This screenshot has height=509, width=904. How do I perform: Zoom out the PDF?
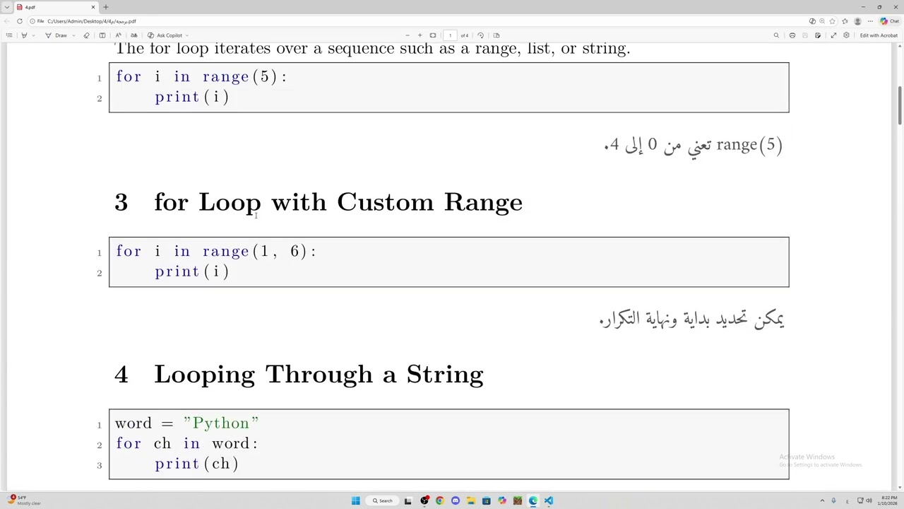407,35
